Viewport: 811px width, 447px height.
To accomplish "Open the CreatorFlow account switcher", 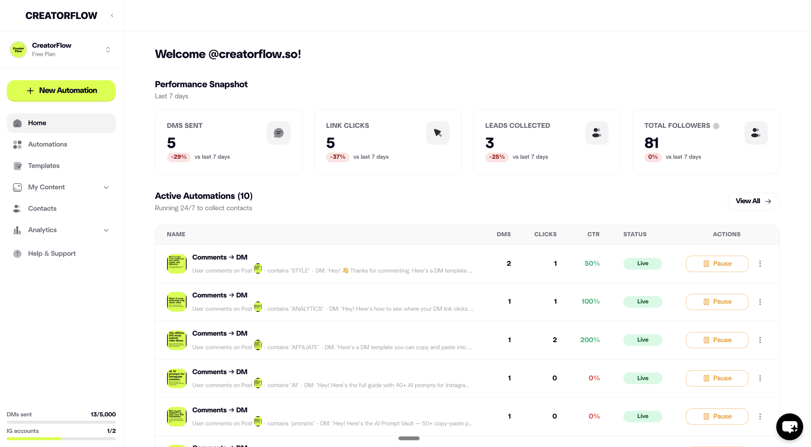I will click(108, 49).
